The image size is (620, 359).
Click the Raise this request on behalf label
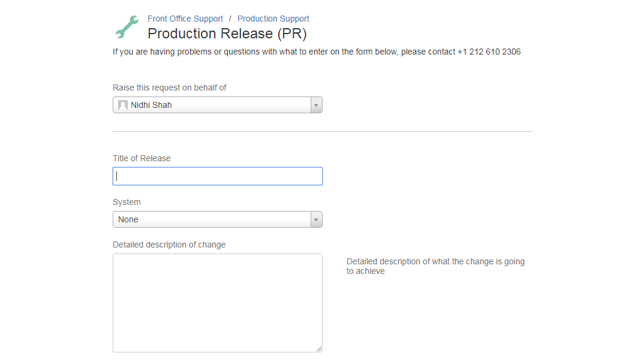(x=170, y=88)
